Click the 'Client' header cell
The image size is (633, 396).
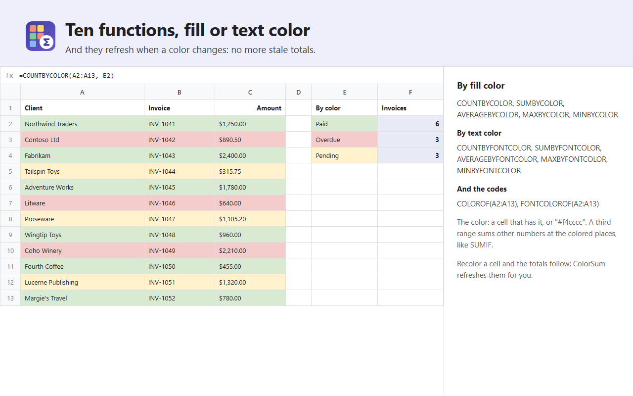coord(82,108)
